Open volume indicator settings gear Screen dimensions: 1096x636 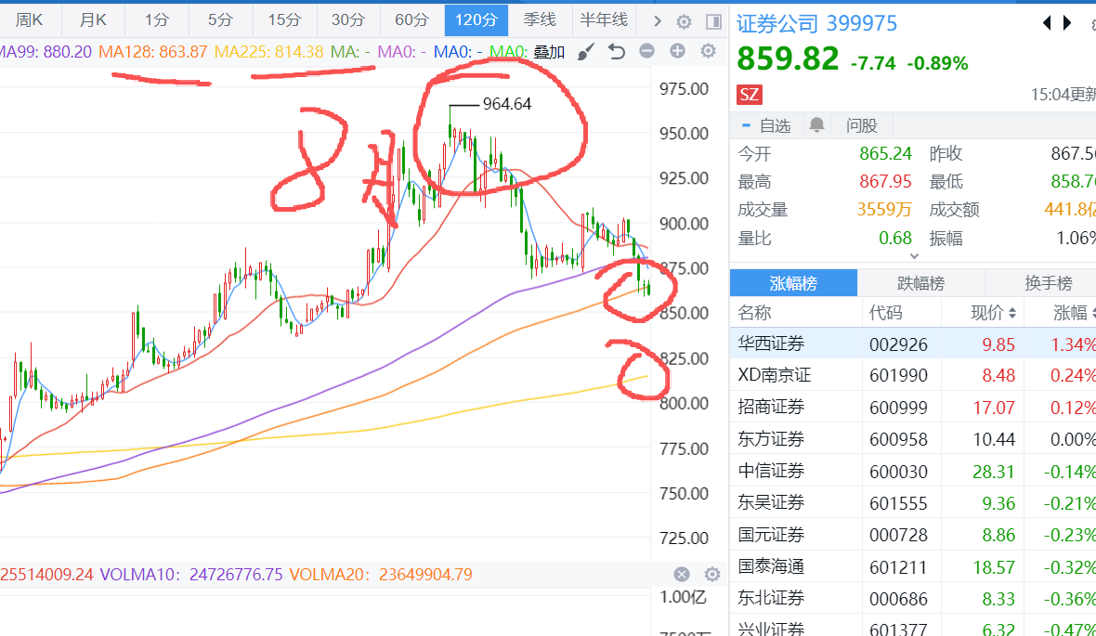click(712, 575)
